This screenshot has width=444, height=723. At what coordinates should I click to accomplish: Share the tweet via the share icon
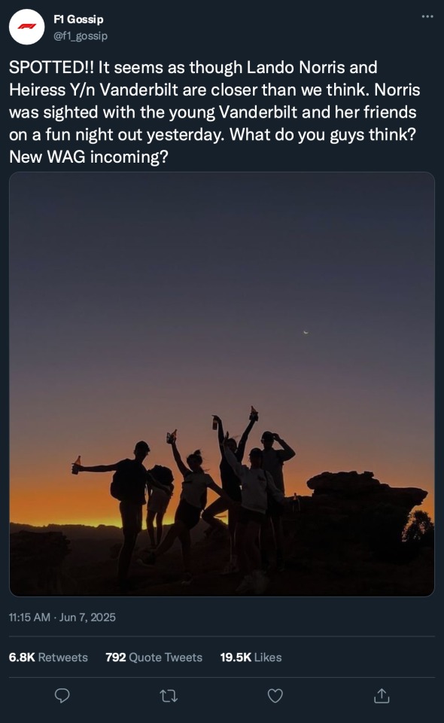pyautogui.click(x=382, y=695)
